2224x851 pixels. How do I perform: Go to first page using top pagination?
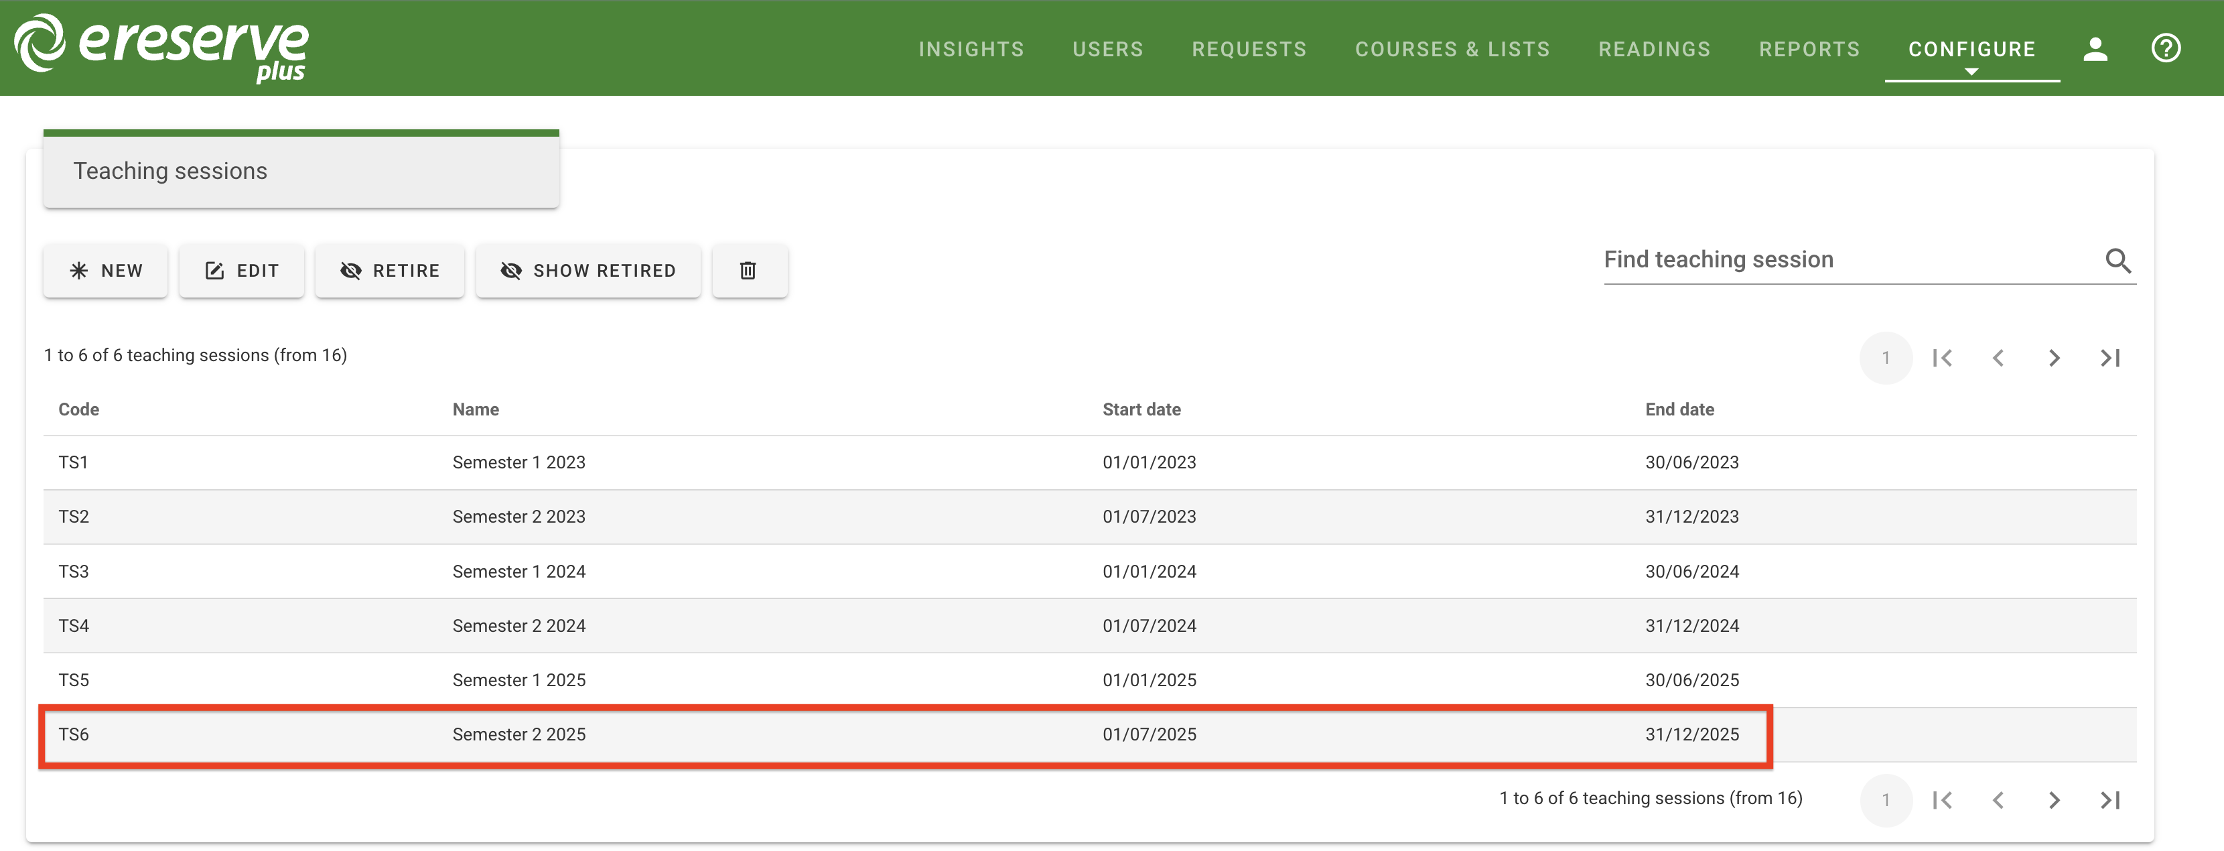coord(1942,358)
